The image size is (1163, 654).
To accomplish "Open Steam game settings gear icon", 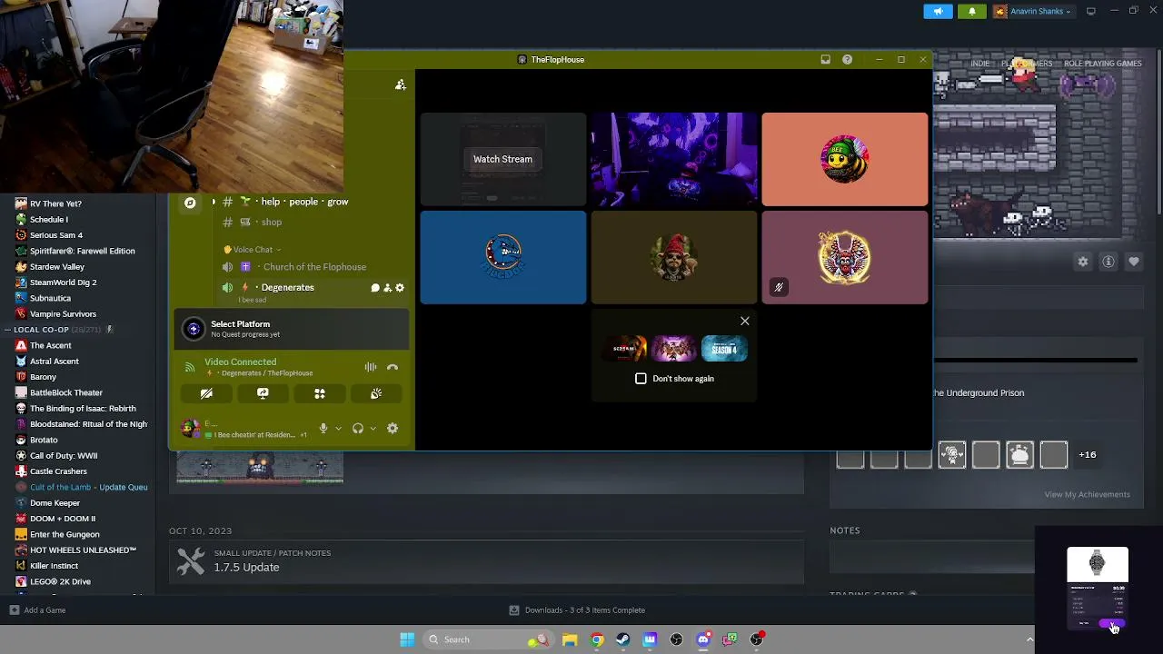I will 1083,262.
